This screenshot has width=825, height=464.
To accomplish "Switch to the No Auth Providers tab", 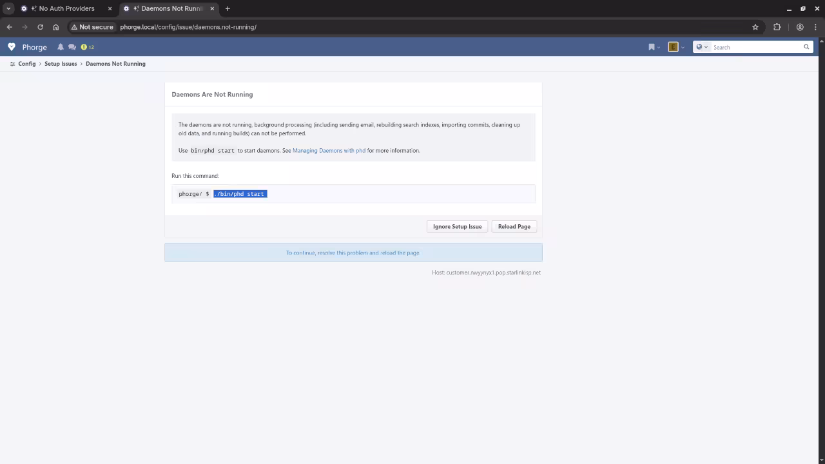I will coord(66,8).
